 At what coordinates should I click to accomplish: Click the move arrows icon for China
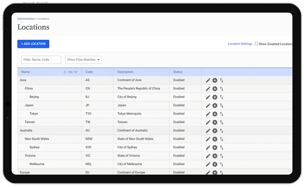point(221,89)
